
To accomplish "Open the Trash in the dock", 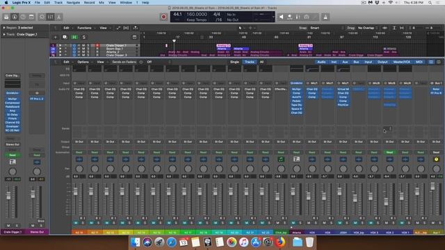I will point(309,242).
